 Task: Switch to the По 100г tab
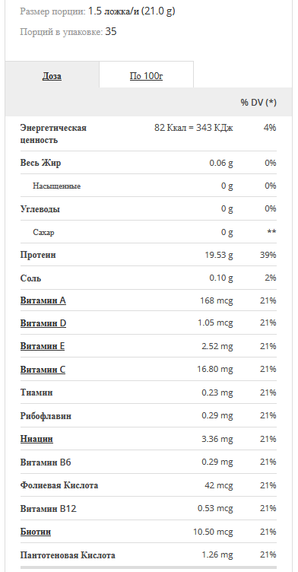coord(146,76)
